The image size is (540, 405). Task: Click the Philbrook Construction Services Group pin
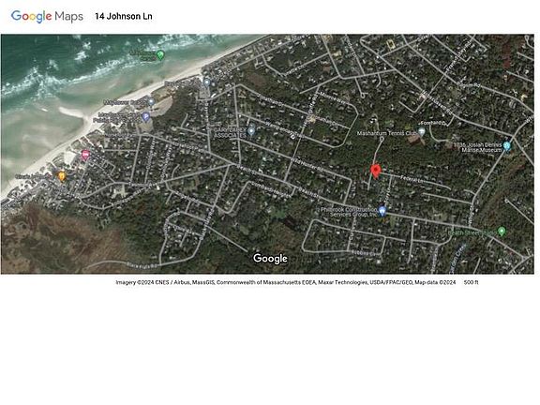382,211
